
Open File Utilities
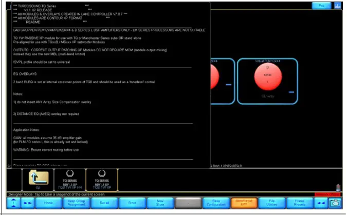[x=272, y=203]
